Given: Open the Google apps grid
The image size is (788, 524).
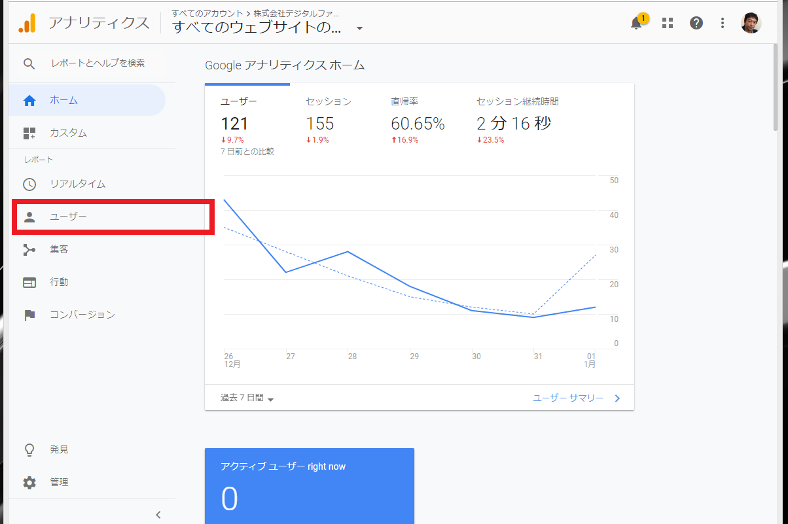Looking at the screenshot, I should [x=668, y=23].
